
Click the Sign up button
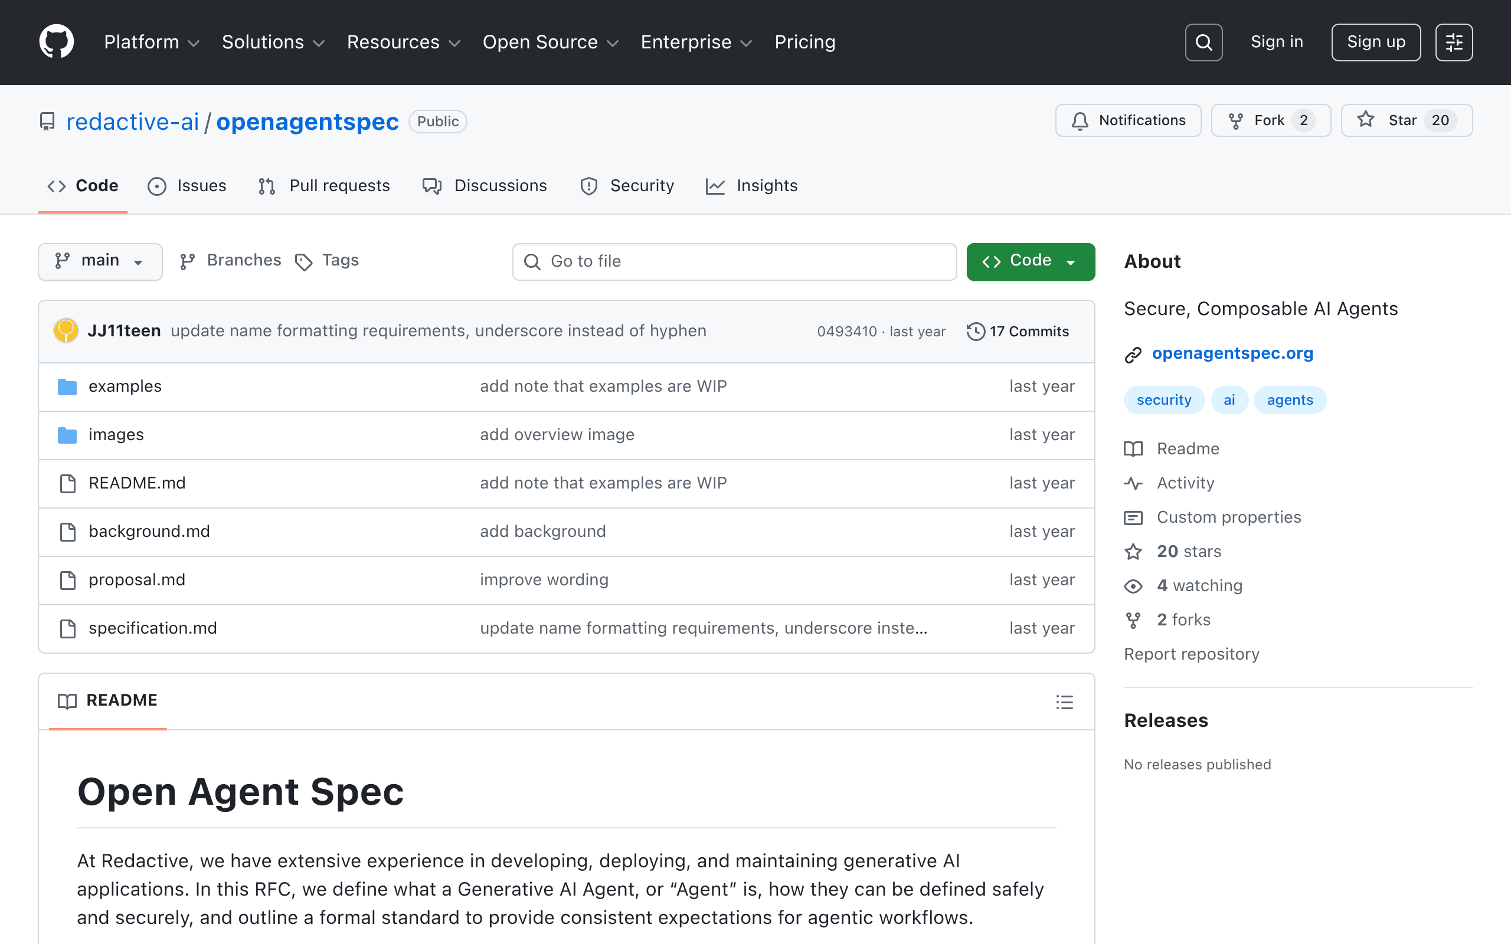pyautogui.click(x=1375, y=42)
